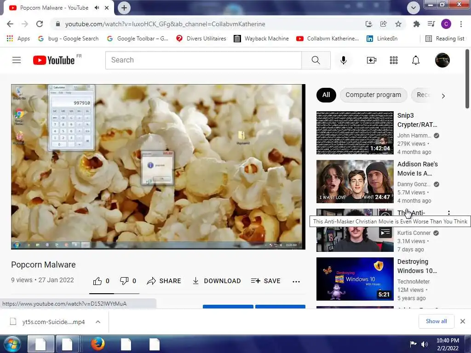Click channel name TechnoMeter
This screenshot has height=353, width=471.
click(x=414, y=282)
